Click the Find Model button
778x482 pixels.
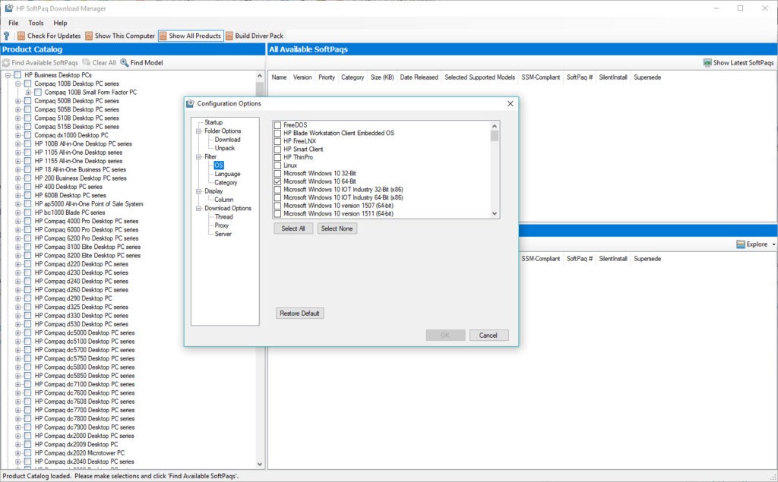tap(142, 62)
